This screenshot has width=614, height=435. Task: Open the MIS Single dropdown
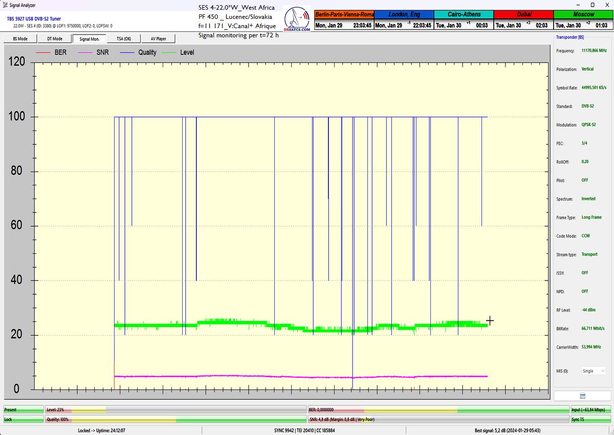(594, 371)
